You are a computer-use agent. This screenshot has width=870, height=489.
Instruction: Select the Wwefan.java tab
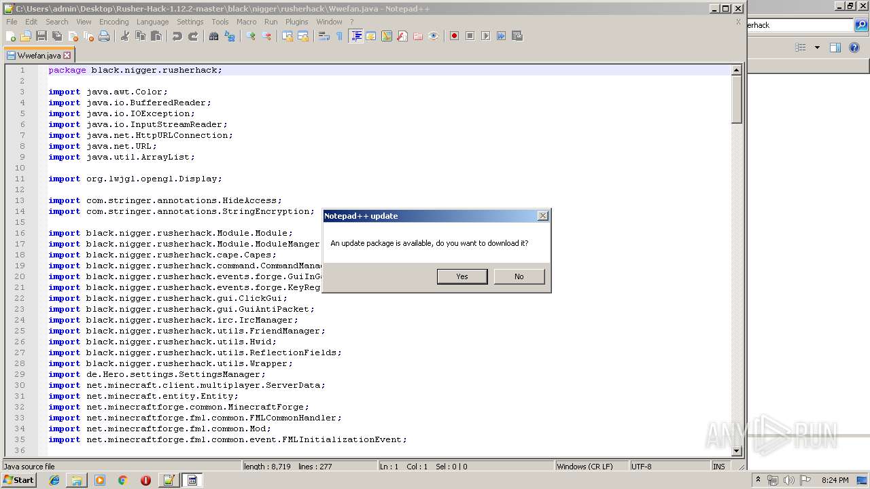coord(39,56)
